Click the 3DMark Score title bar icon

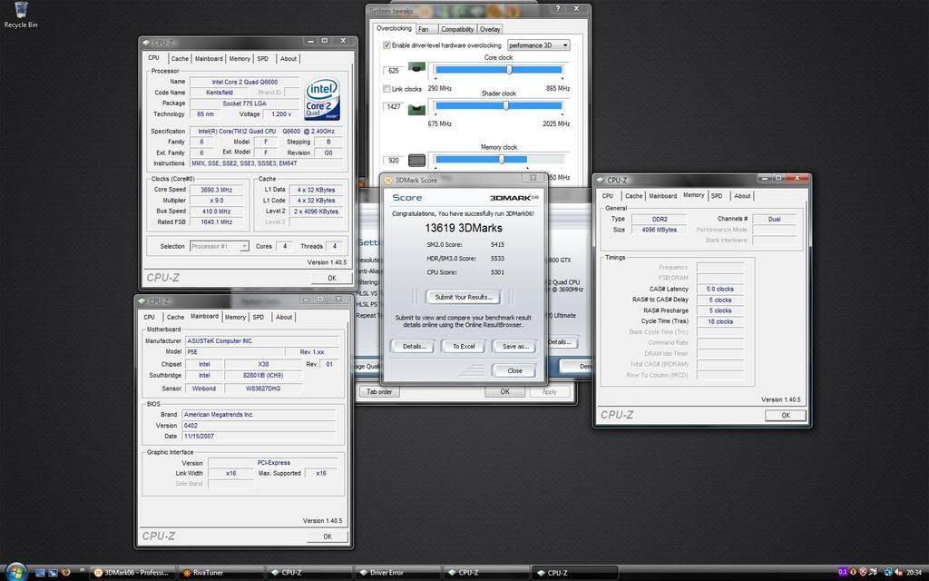tap(388, 180)
